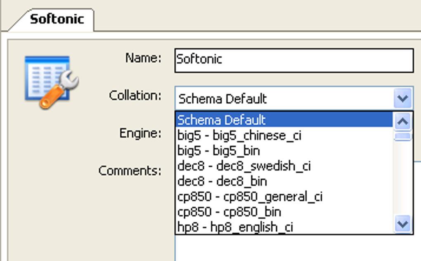The width and height of the screenshot is (421, 261).
Task: Click the list's scroll down arrow
Action: (402, 224)
